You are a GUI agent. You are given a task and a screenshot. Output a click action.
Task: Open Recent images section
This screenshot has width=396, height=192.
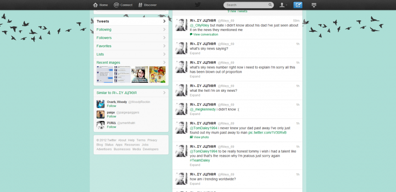pos(108,62)
